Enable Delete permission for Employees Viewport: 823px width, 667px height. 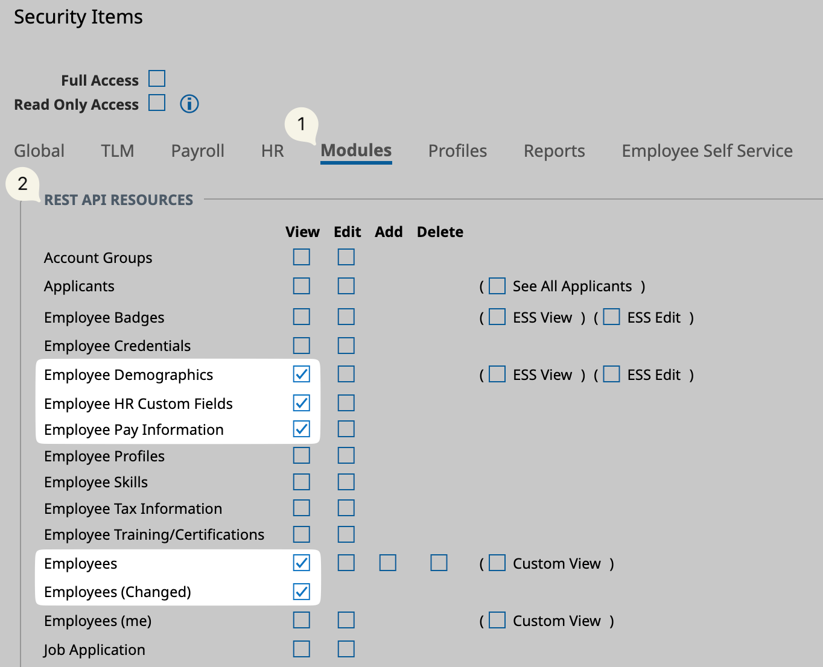click(x=439, y=563)
